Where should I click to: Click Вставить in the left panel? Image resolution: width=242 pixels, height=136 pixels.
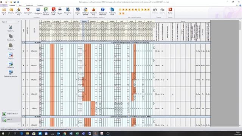coord(11,46)
